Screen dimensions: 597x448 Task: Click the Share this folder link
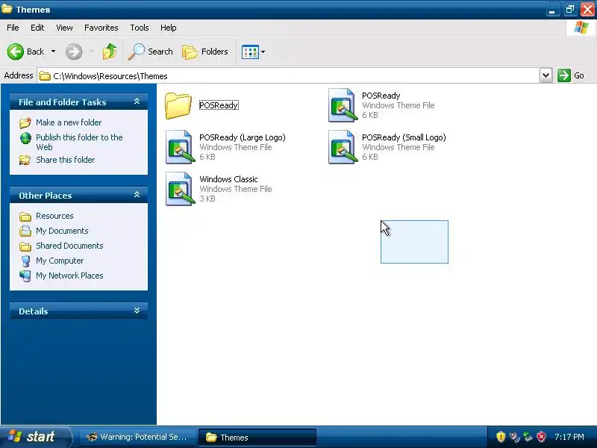coord(66,160)
